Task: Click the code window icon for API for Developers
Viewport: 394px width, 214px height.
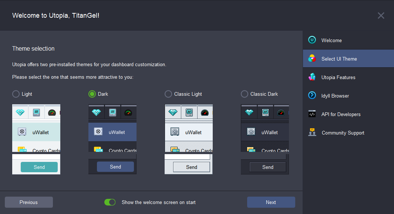Action: pyautogui.click(x=312, y=114)
